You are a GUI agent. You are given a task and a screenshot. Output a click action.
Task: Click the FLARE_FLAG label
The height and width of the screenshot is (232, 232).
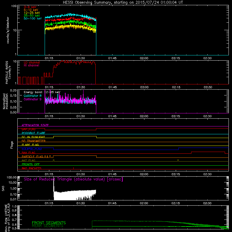click(30, 145)
